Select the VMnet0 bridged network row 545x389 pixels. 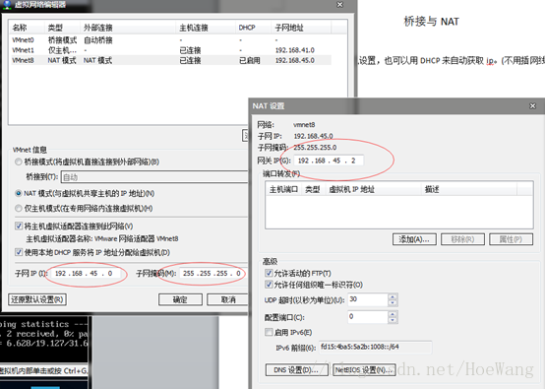click(x=171, y=40)
